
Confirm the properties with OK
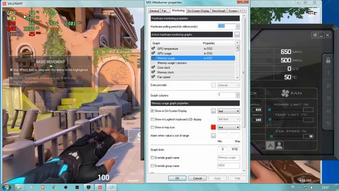click(x=177, y=178)
